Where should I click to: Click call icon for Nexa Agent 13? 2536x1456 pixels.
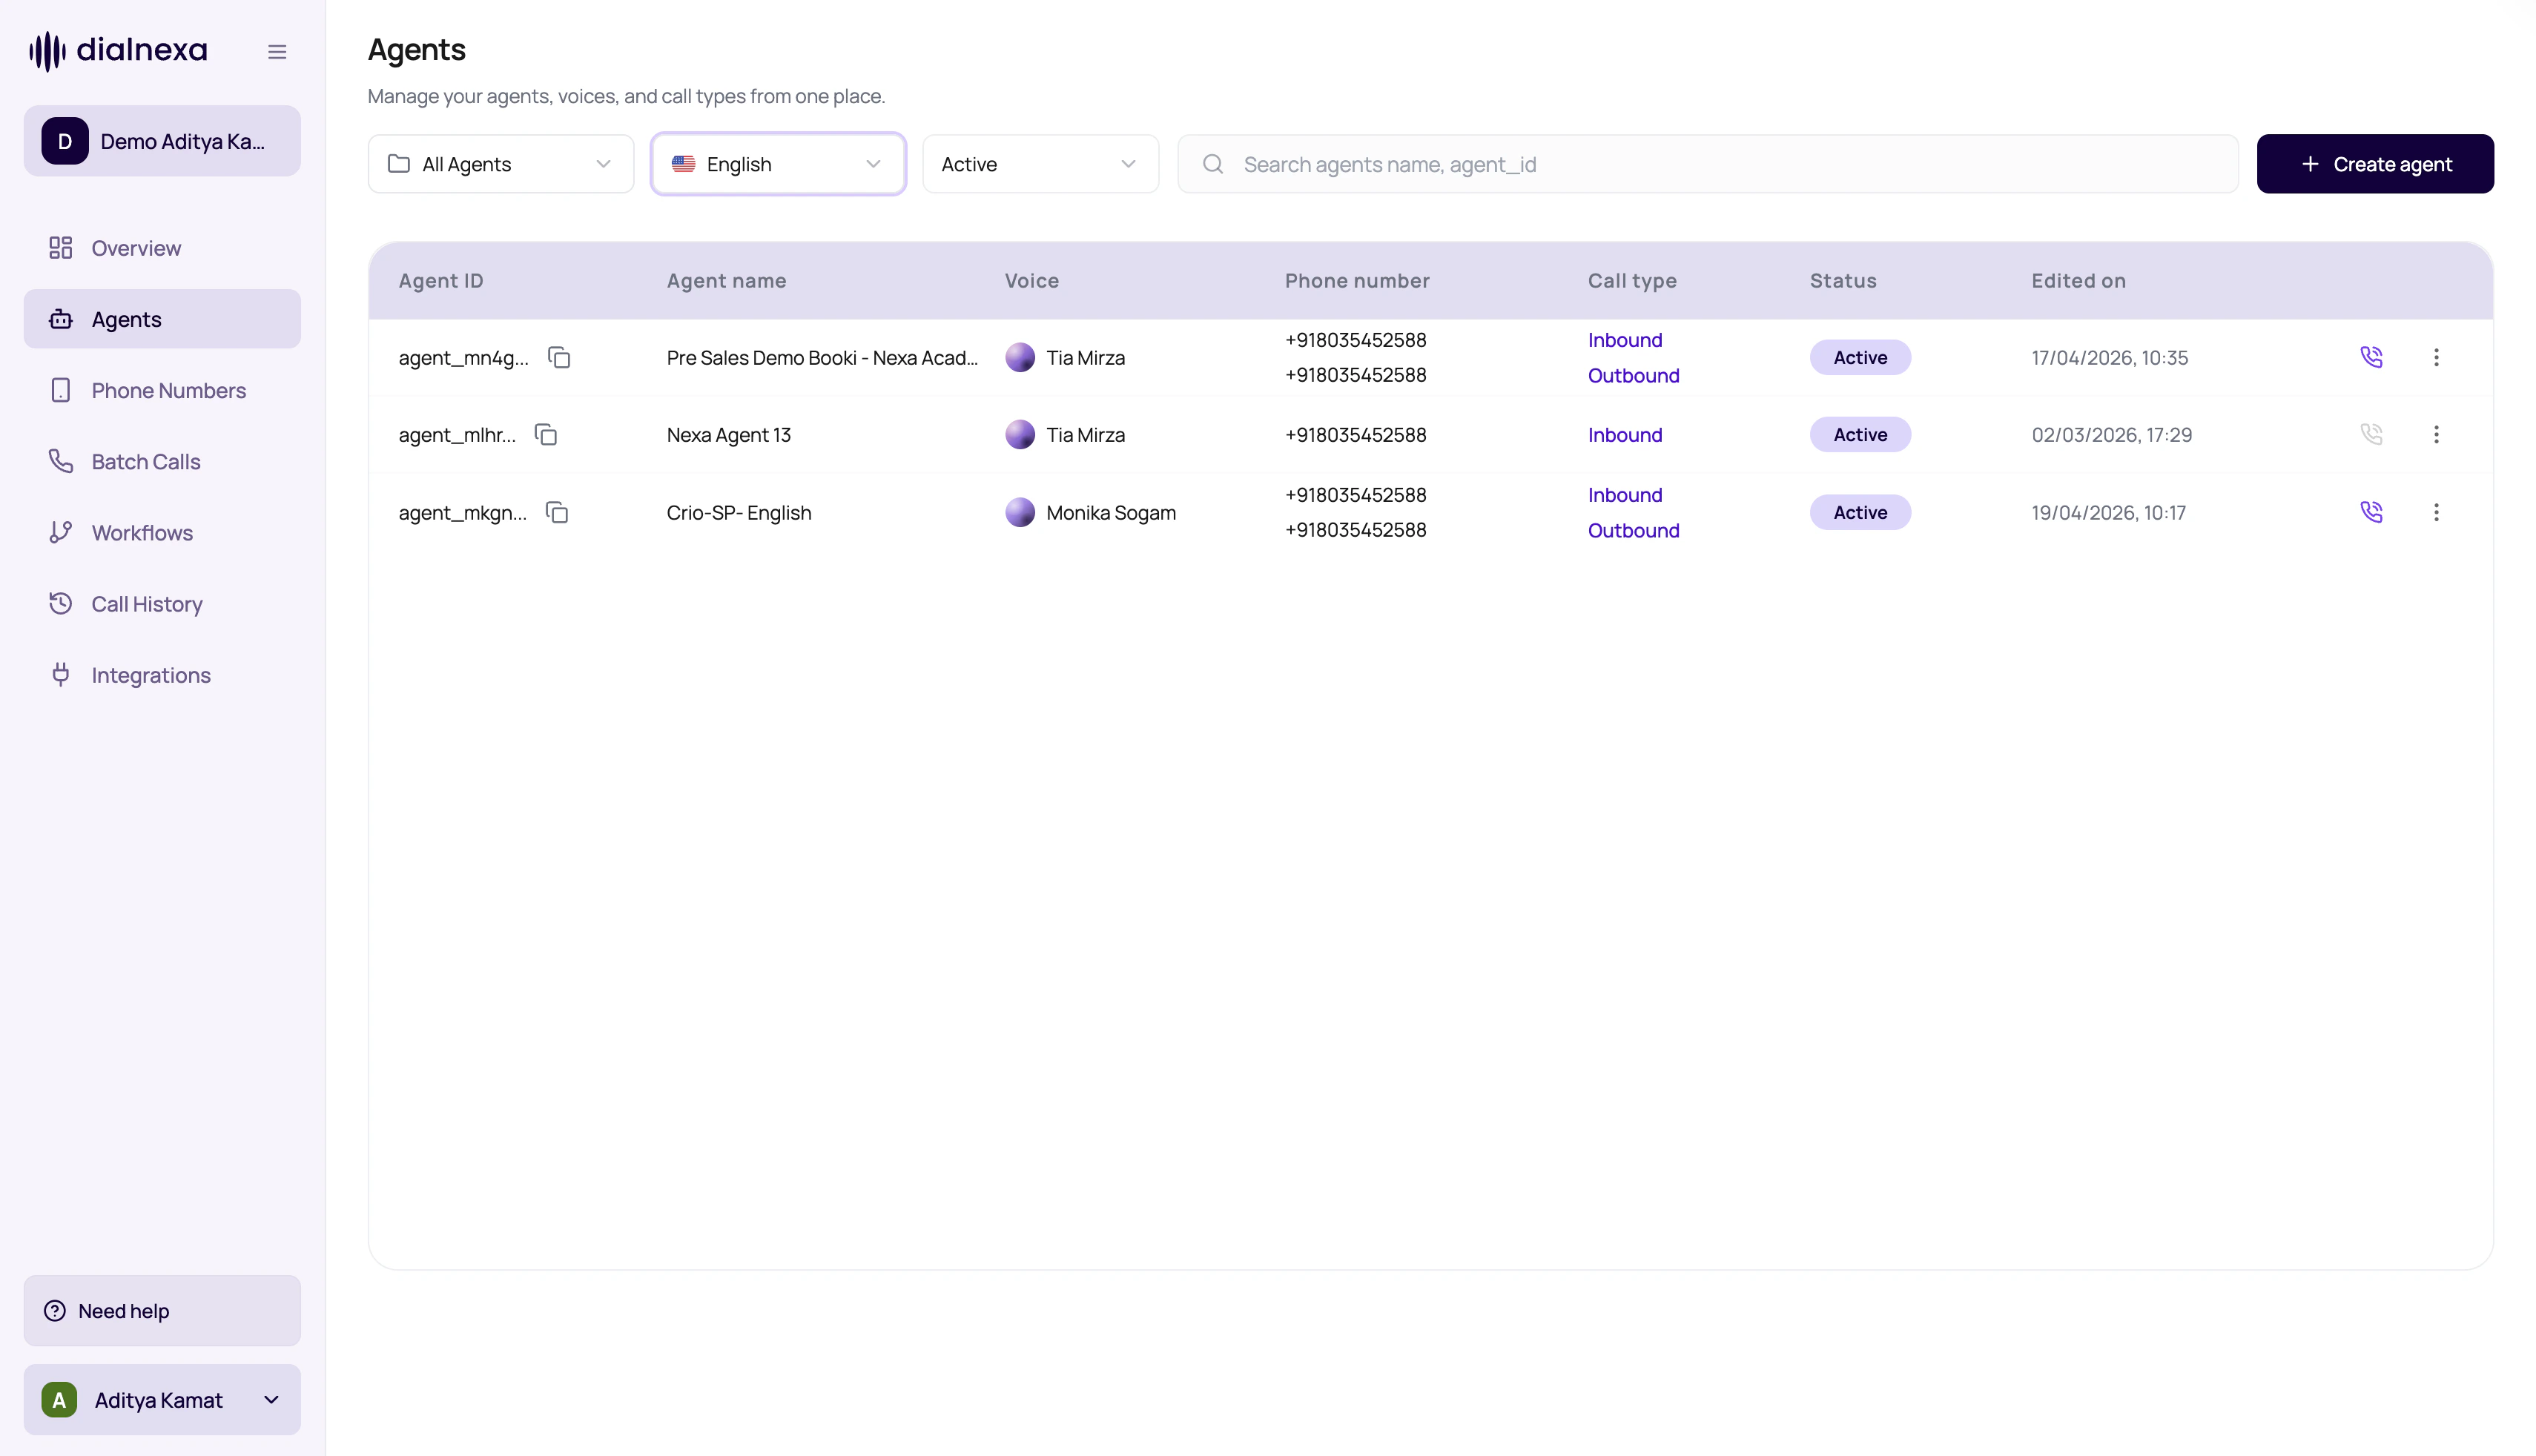click(2371, 434)
